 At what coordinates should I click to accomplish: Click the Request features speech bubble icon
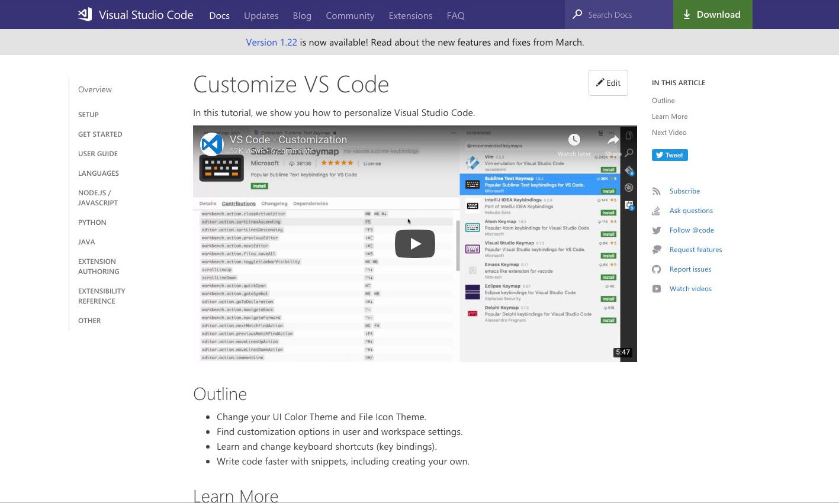pyautogui.click(x=656, y=250)
